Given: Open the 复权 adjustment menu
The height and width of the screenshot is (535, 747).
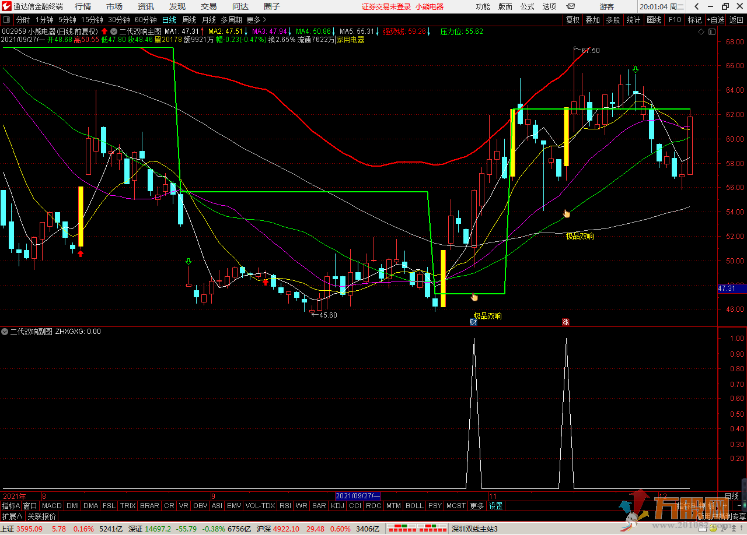Looking at the screenshot, I should (x=573, y=20).
